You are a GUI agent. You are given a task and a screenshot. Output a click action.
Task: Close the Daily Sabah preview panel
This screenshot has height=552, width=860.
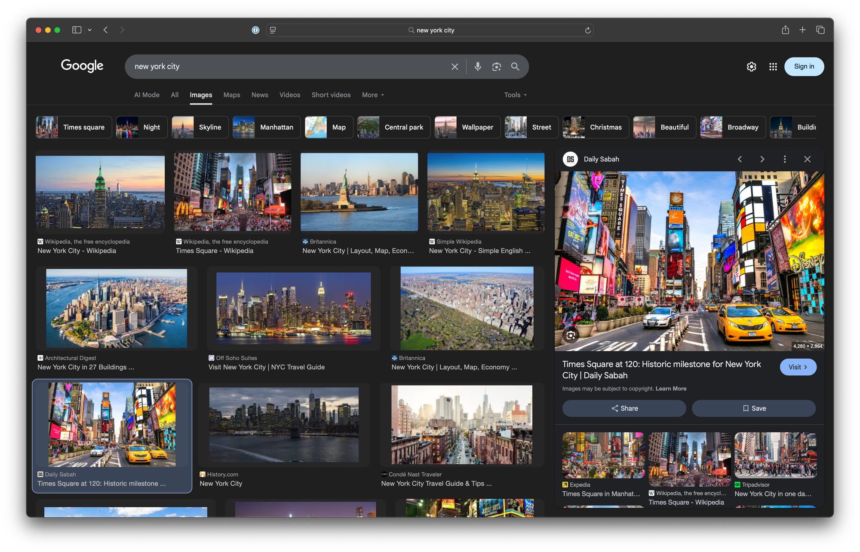(x=807, y=159)
